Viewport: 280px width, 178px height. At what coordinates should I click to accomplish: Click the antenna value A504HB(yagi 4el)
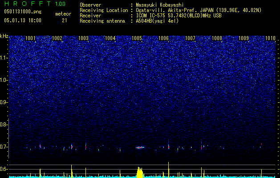[x=157, y=21]
